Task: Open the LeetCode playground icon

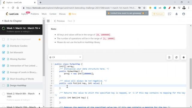Action: (x=169, y=14)
